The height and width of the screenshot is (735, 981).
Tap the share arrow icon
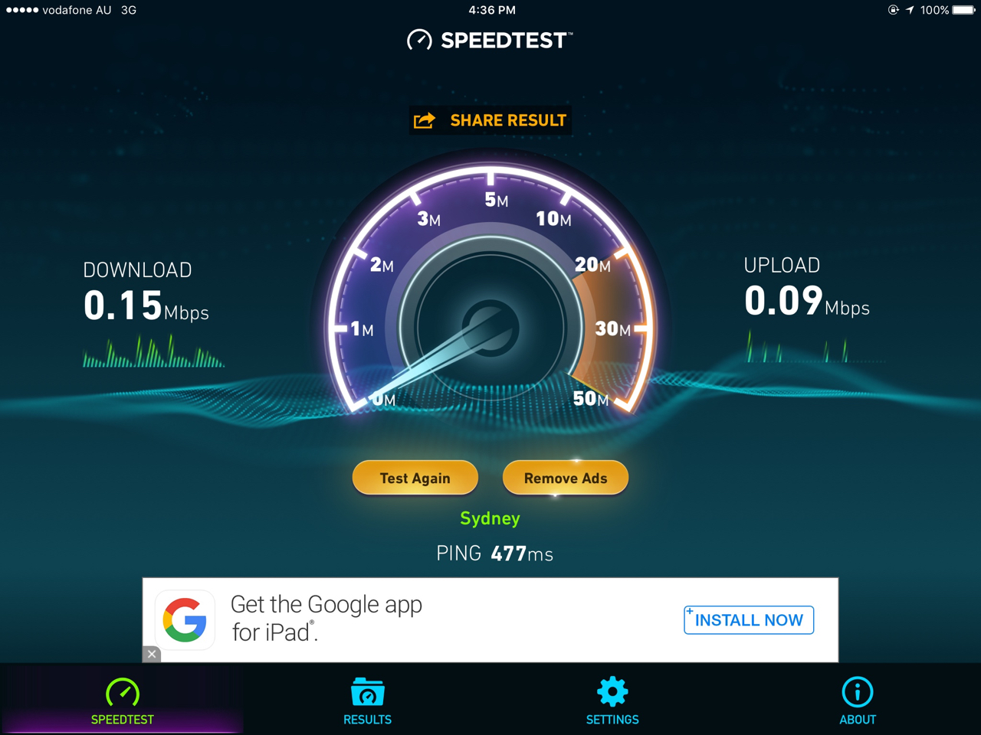[x=425, y=120]
